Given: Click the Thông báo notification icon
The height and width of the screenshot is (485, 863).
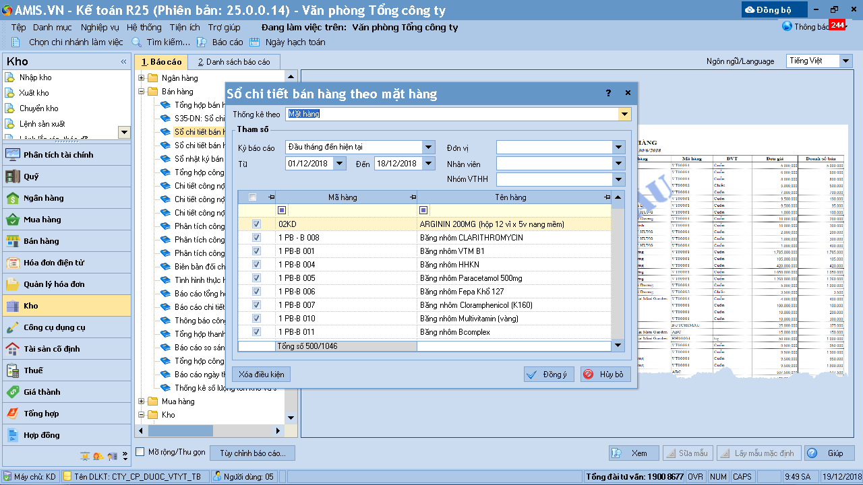Looking at the screenshot, I should point(787,27).
